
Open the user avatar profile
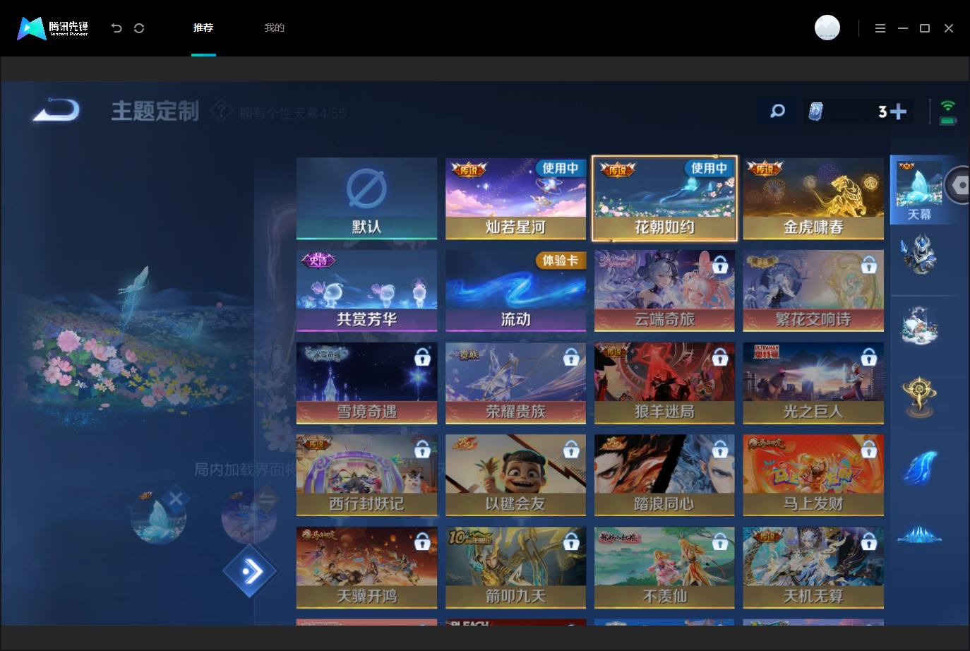pos(827,28)
